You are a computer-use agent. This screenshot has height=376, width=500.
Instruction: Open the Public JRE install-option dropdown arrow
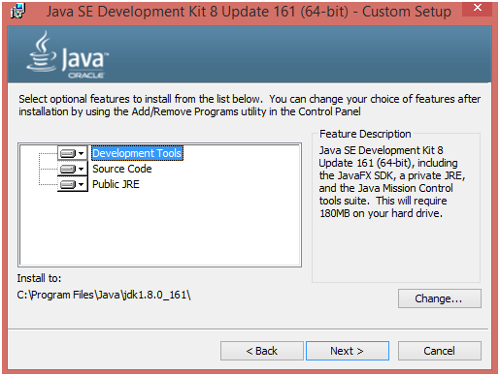pyautogui.click(x=82, y=184)
